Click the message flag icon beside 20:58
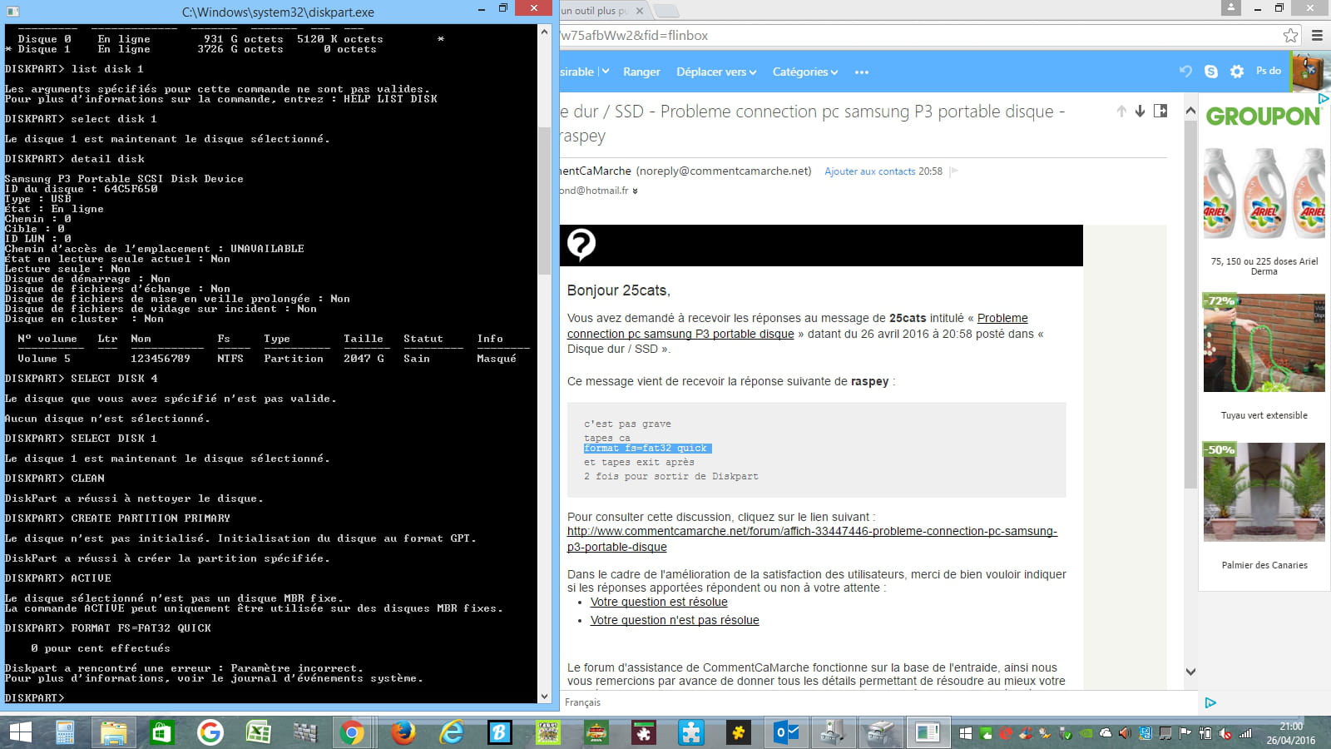 (954, 171)
